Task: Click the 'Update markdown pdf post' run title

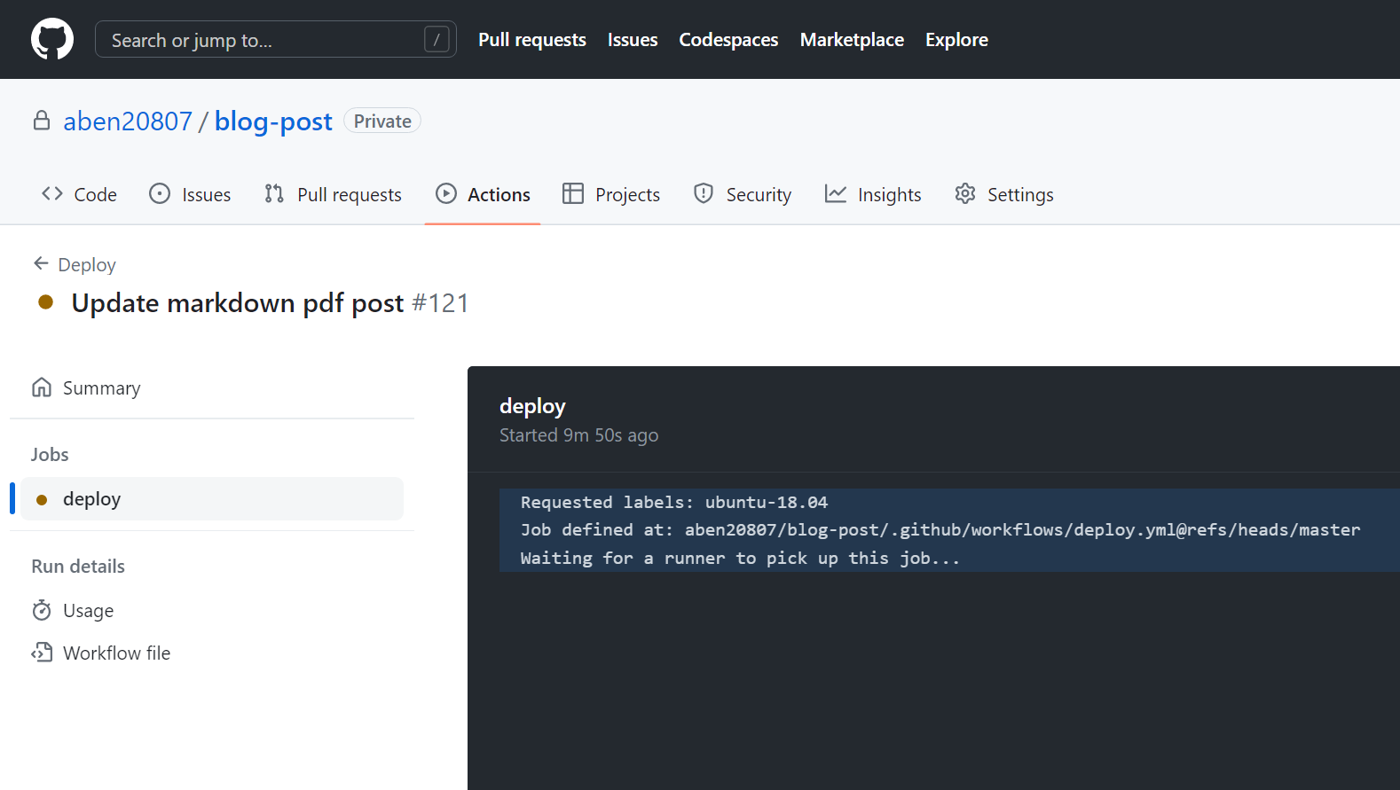Action: pyautogui.click(x=238, y=303)
